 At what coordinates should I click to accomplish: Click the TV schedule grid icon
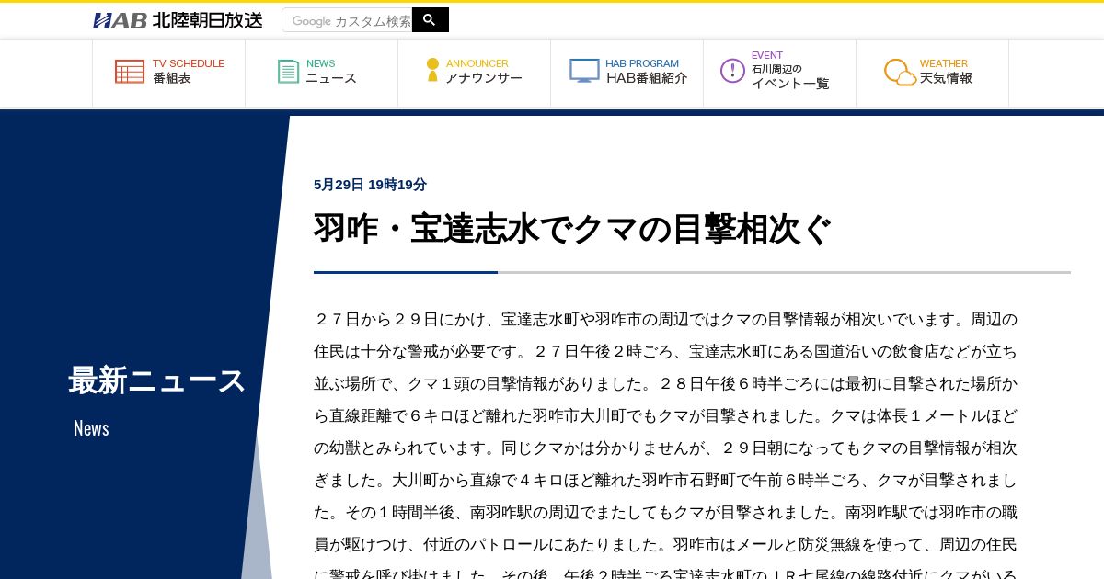(130, 72)
